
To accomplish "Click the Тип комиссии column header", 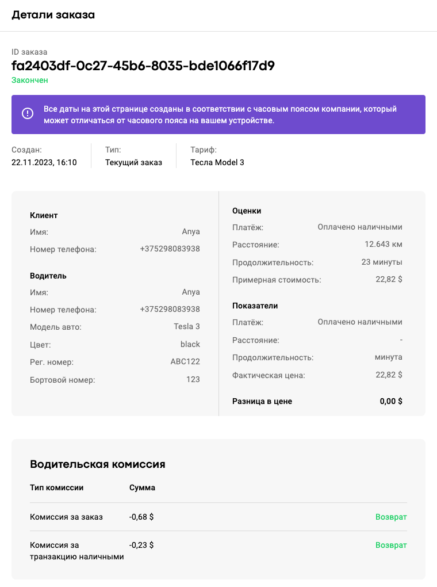I will pyautogui.click(x=56, y=488).
